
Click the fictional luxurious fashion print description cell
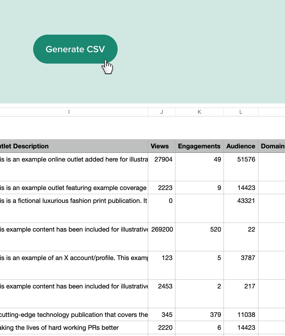(x=74, y=208)
